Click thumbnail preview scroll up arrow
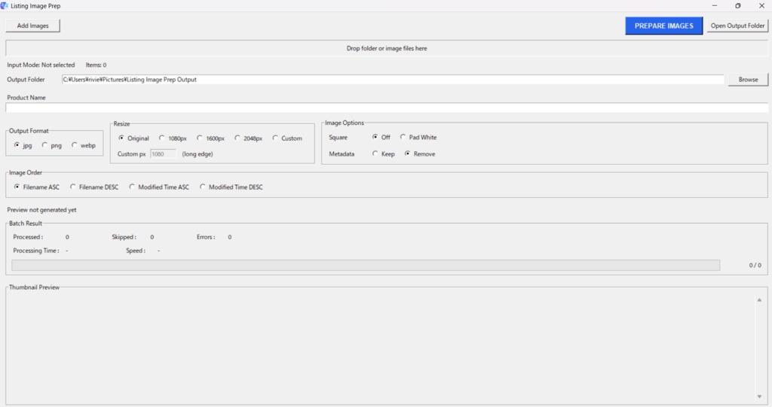772x407 pixels. [759, 300]
